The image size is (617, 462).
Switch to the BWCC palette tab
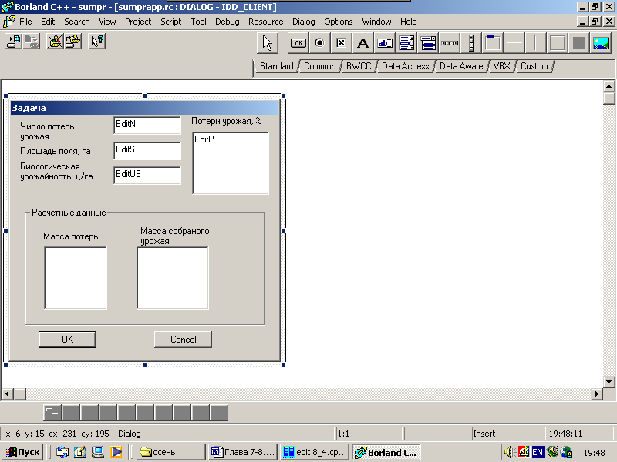point(359,66)
